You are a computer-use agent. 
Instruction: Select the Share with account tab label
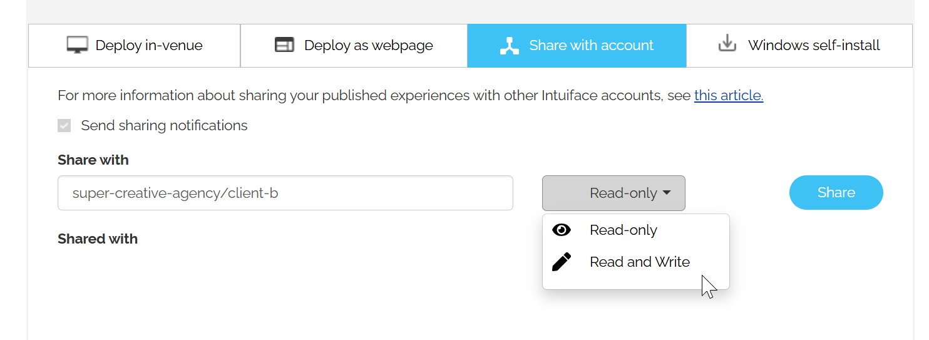(591, 45)
